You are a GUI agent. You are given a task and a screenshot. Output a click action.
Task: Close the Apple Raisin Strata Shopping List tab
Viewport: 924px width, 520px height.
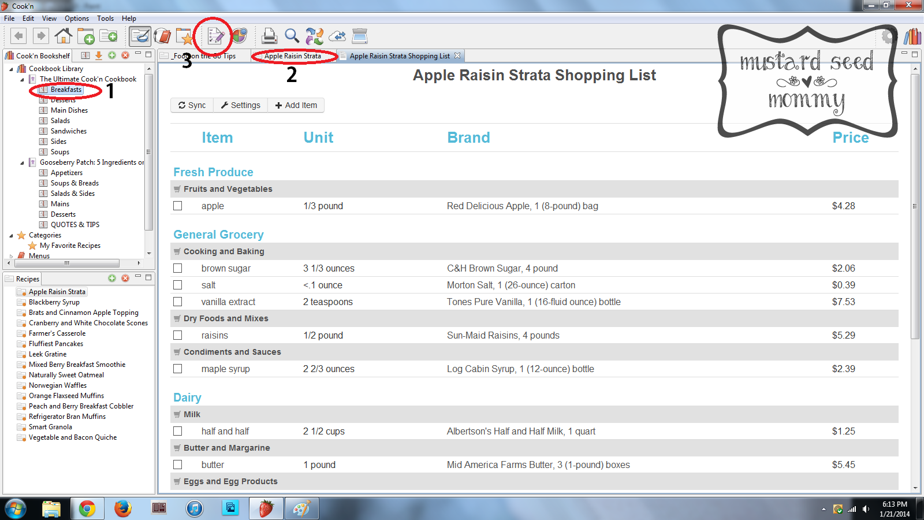pyautogui.click(x=457, y=55)
